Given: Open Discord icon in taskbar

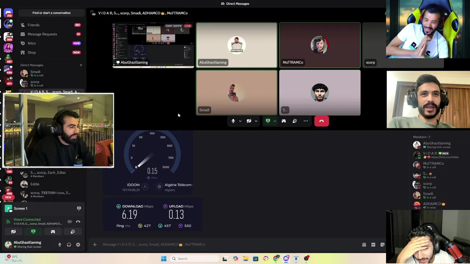Looking at the screenshot, I should point(286,258).
